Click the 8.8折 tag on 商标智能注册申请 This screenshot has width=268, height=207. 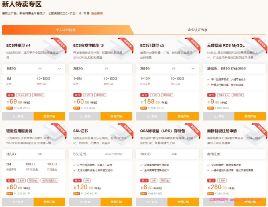[x=222, y=180]
